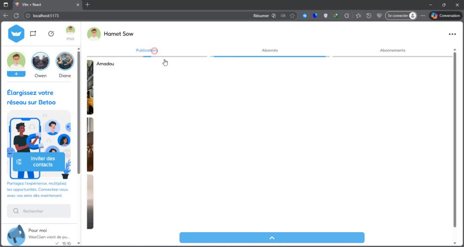Viewport: 464px width, 247px height.
Task: Switch to the Abonnés tab
Action: [270, 50]
